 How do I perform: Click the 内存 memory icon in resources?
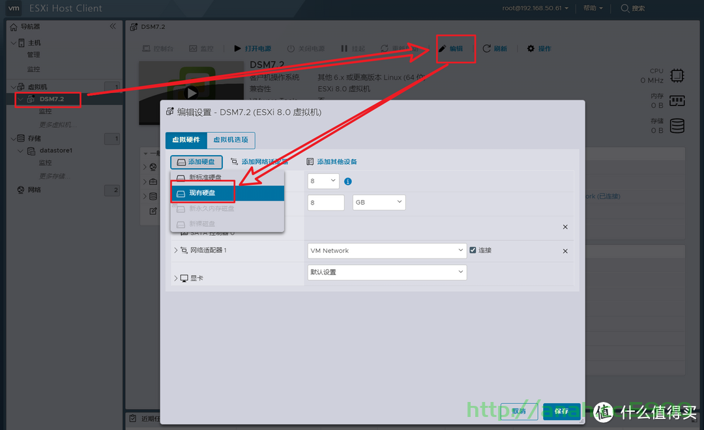(677, 100)
